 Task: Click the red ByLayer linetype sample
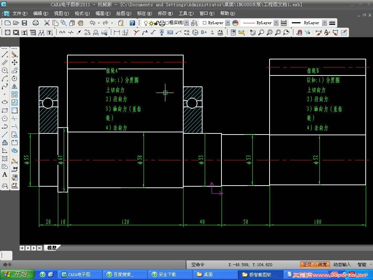(249, 23)
